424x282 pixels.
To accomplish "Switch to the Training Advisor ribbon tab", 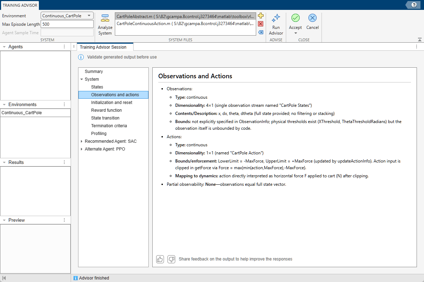I will coord(20,5).
